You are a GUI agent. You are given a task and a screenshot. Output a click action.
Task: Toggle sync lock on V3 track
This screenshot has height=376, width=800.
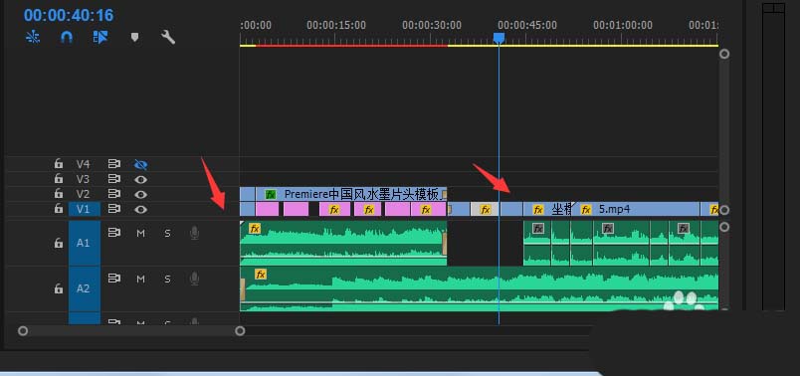[x=114, y=179]
